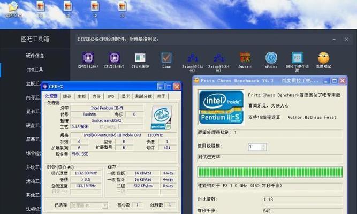The width and height of the screenshot is (357, 214).
Task: Click the Fritz Chess Benchmark title bar icon
Action: tap(196, 80)
